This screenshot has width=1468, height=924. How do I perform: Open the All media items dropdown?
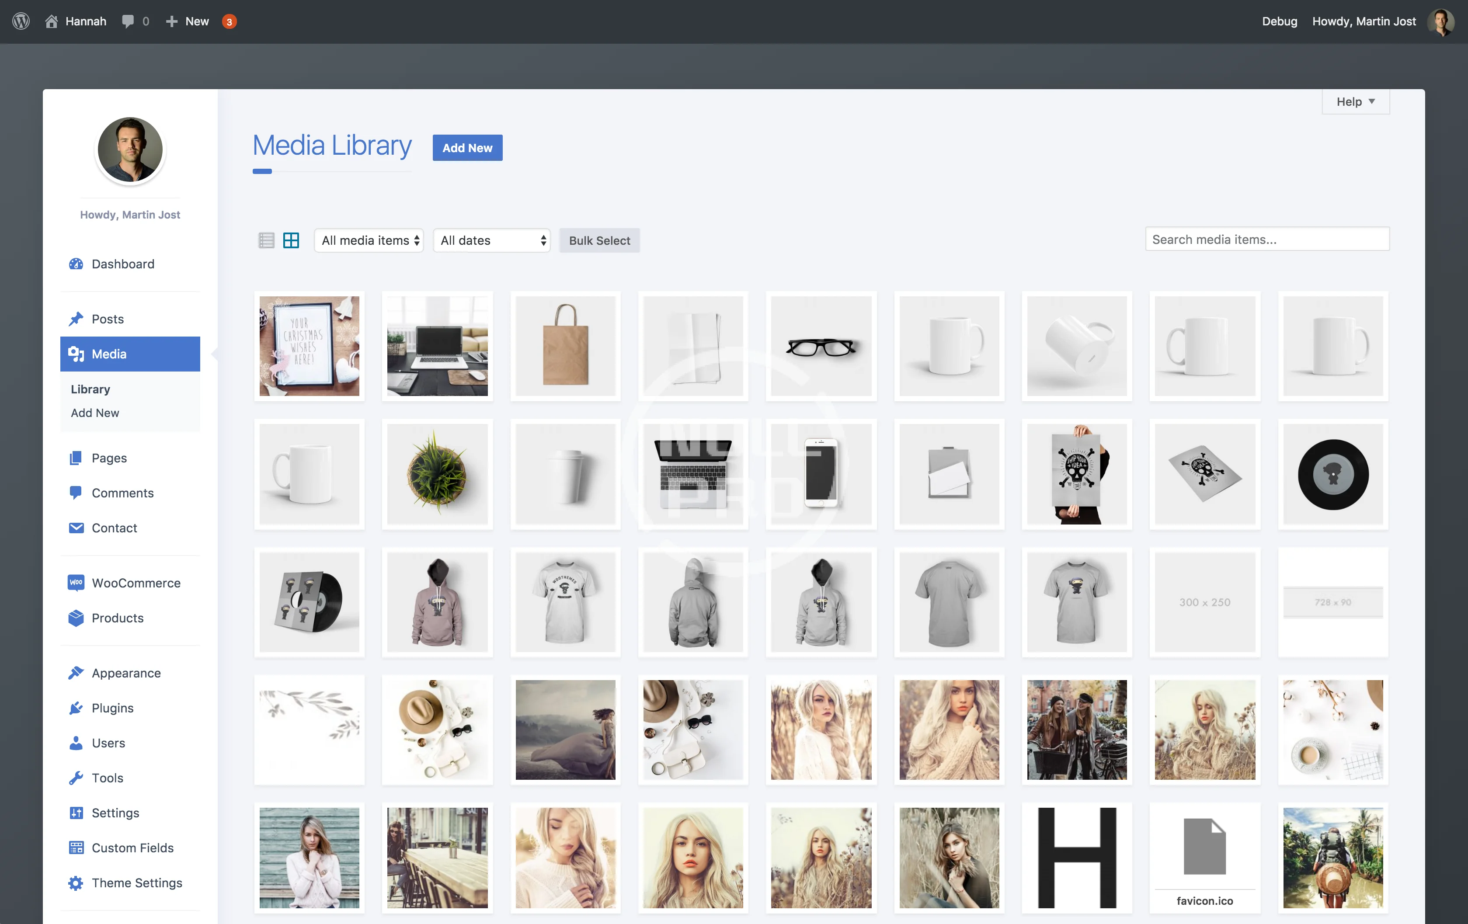click(x=369, y=240)
